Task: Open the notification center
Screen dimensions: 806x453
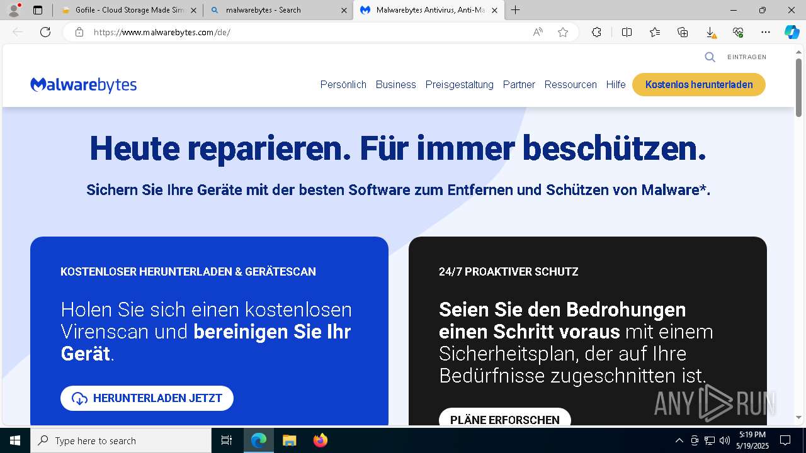Action: [786, 440]
